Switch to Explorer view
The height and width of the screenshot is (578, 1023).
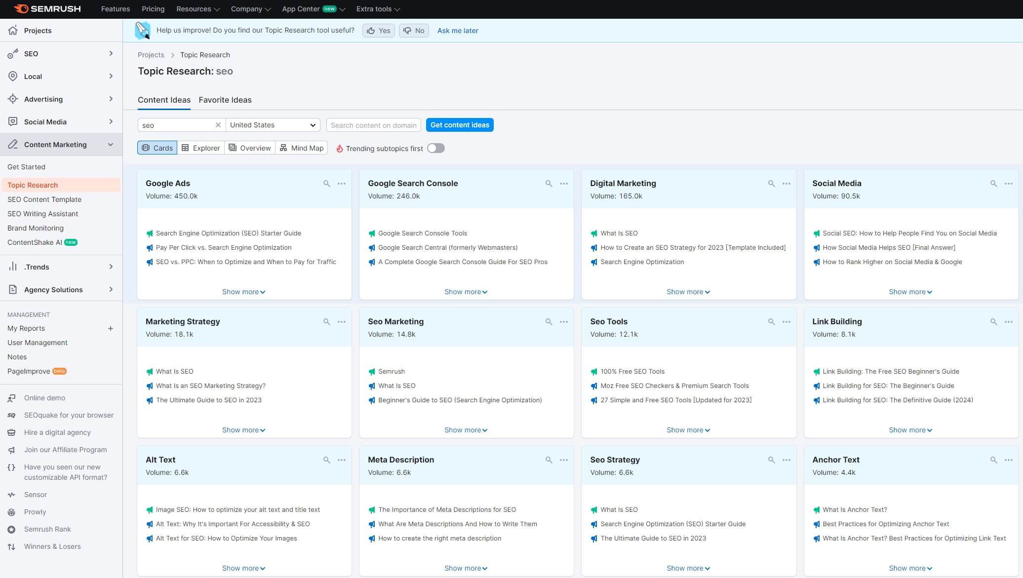[200, 148]
